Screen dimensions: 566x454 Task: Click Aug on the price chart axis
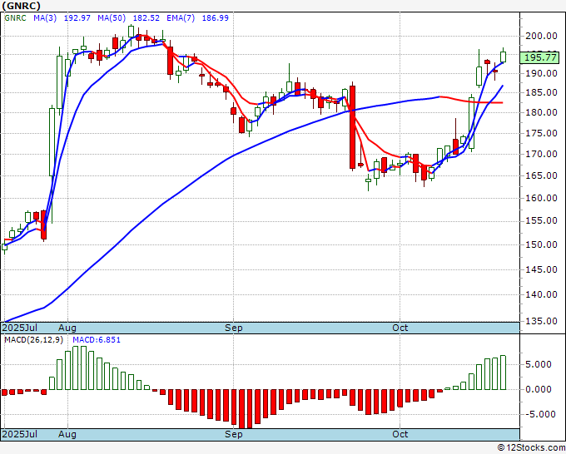pos(67,328)
